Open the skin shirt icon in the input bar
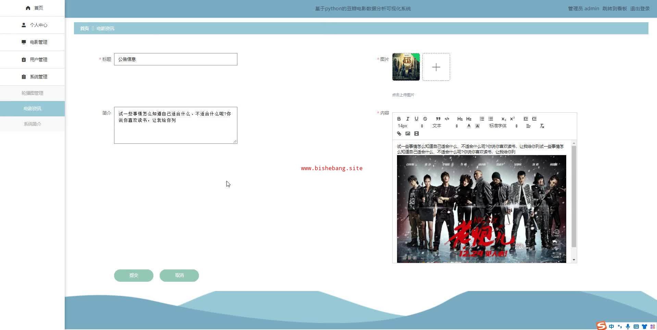Screen dimensions: 657x330 tap(644, 327)
